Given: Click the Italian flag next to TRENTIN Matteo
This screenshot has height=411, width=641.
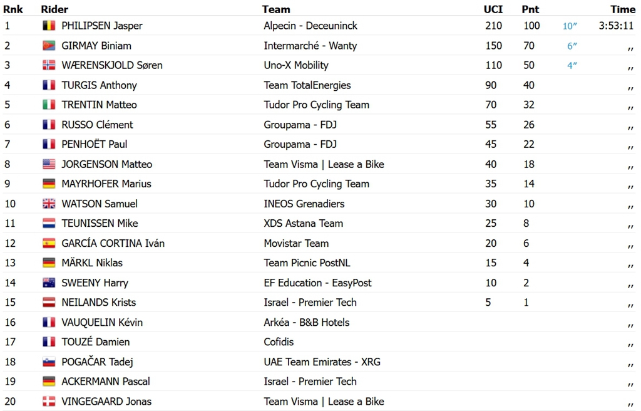Looking at the screenshot, I should tap(49, 105).
